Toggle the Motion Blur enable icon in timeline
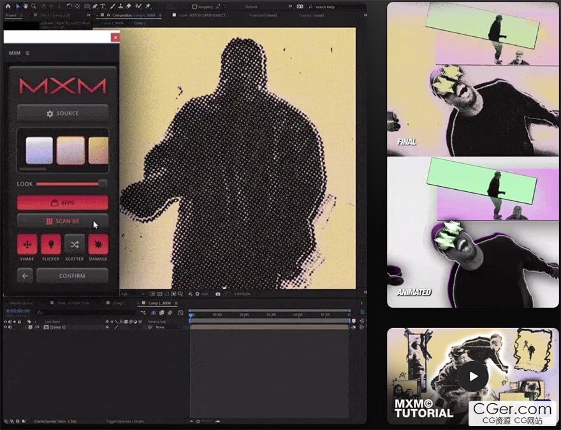 click(170, 313)
